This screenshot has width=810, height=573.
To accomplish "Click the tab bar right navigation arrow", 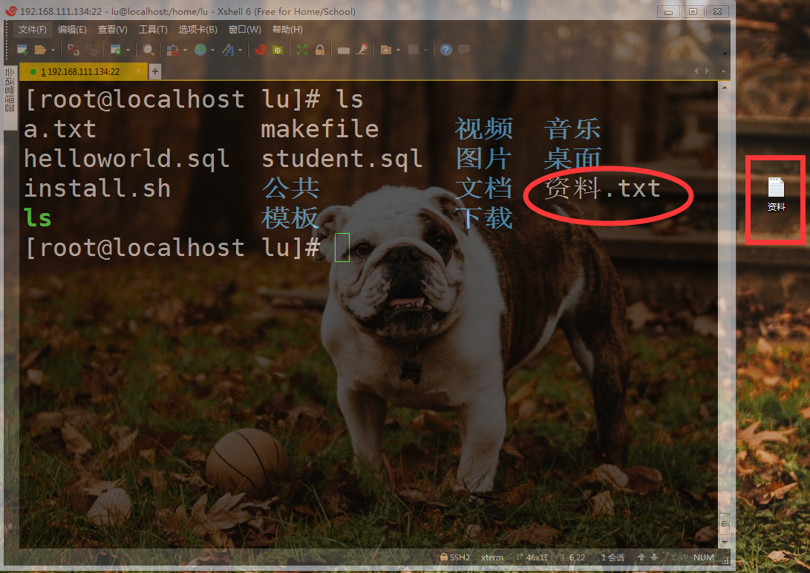I will pyautogui.click(x=707, y=71).
